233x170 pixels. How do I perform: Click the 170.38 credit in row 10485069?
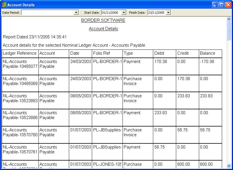tap(184, 79)
